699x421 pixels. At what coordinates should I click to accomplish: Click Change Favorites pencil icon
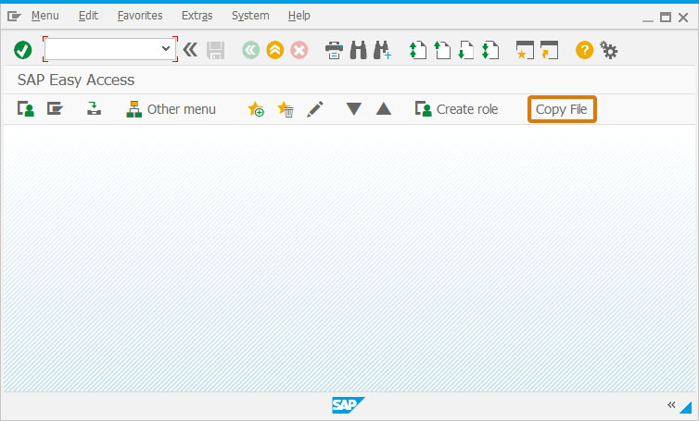pyautogui.click(x=314, y=109)
